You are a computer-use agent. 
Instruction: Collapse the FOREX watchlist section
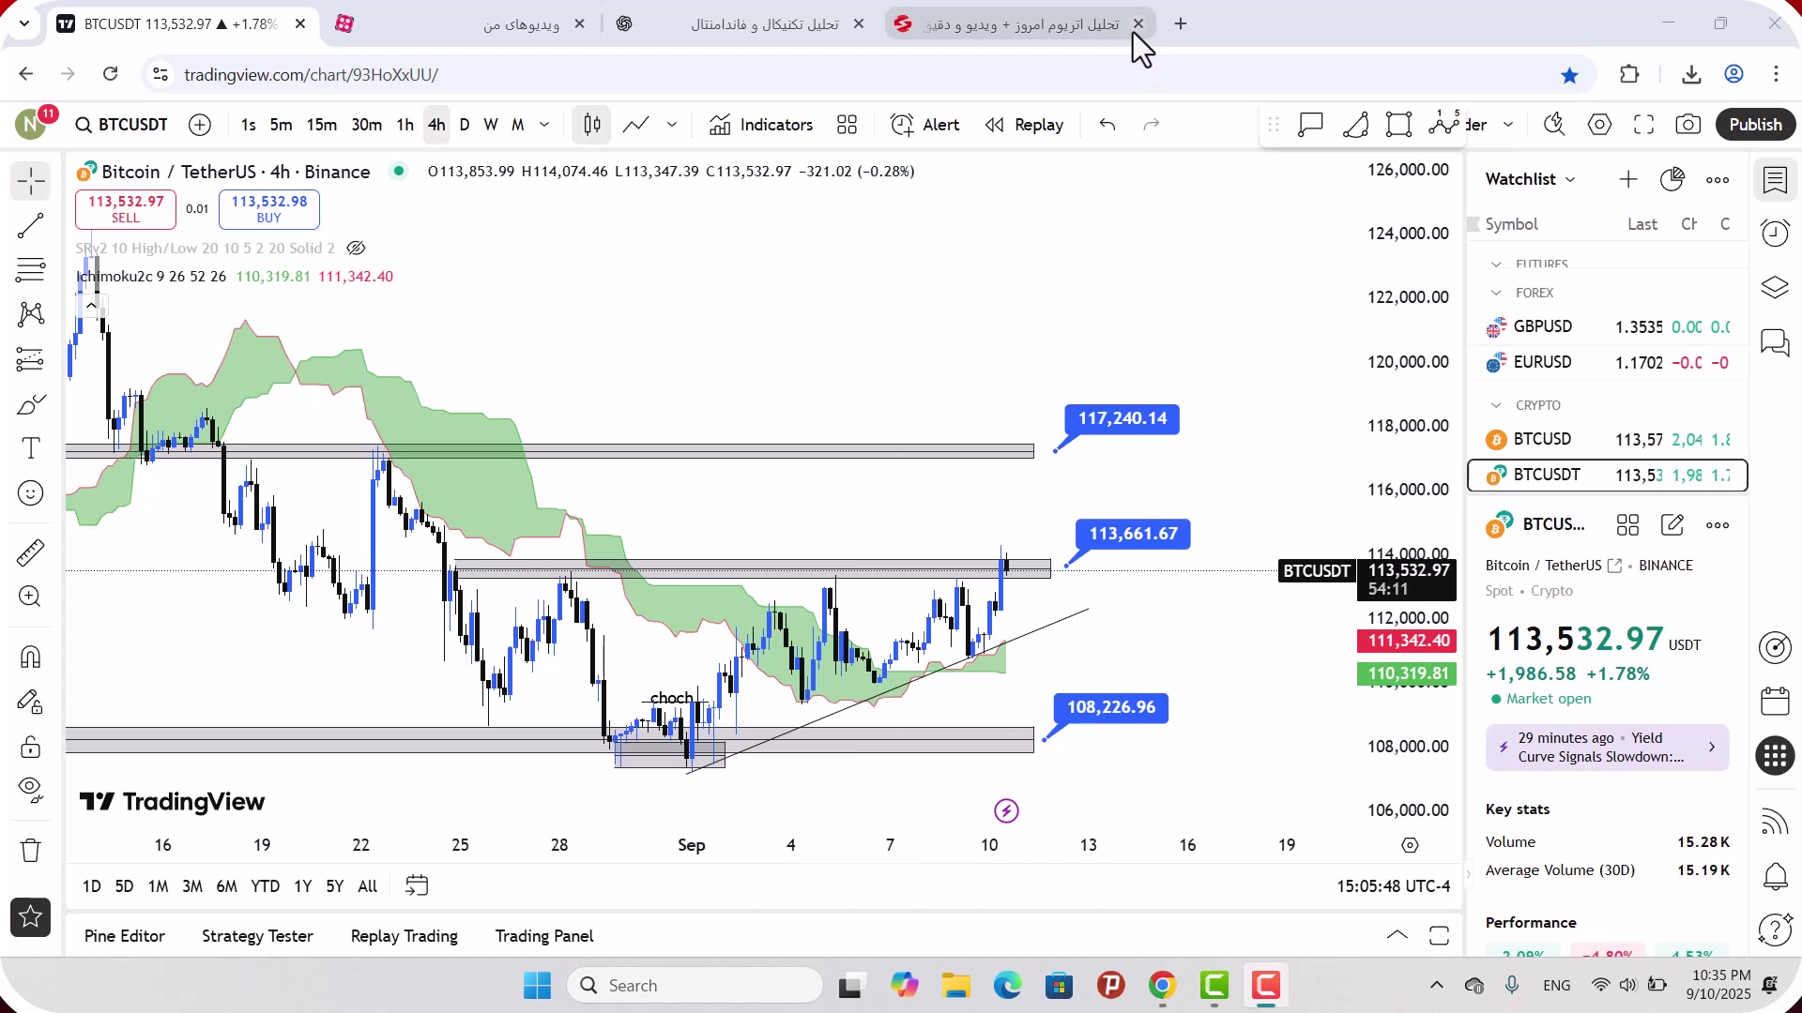[x=1496, y=293]
